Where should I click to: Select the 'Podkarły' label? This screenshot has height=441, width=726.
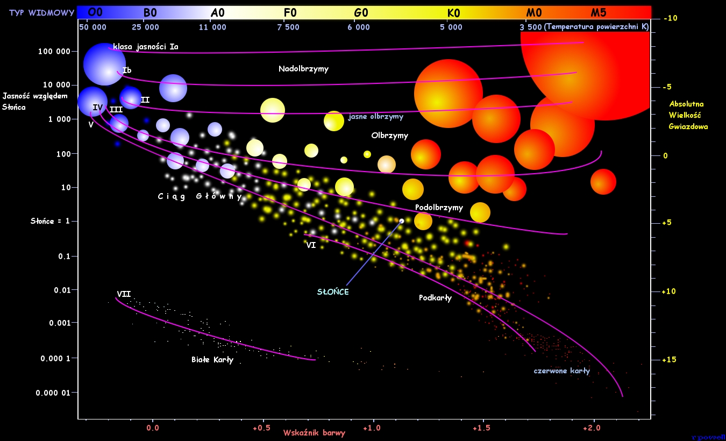click(435, 297)
